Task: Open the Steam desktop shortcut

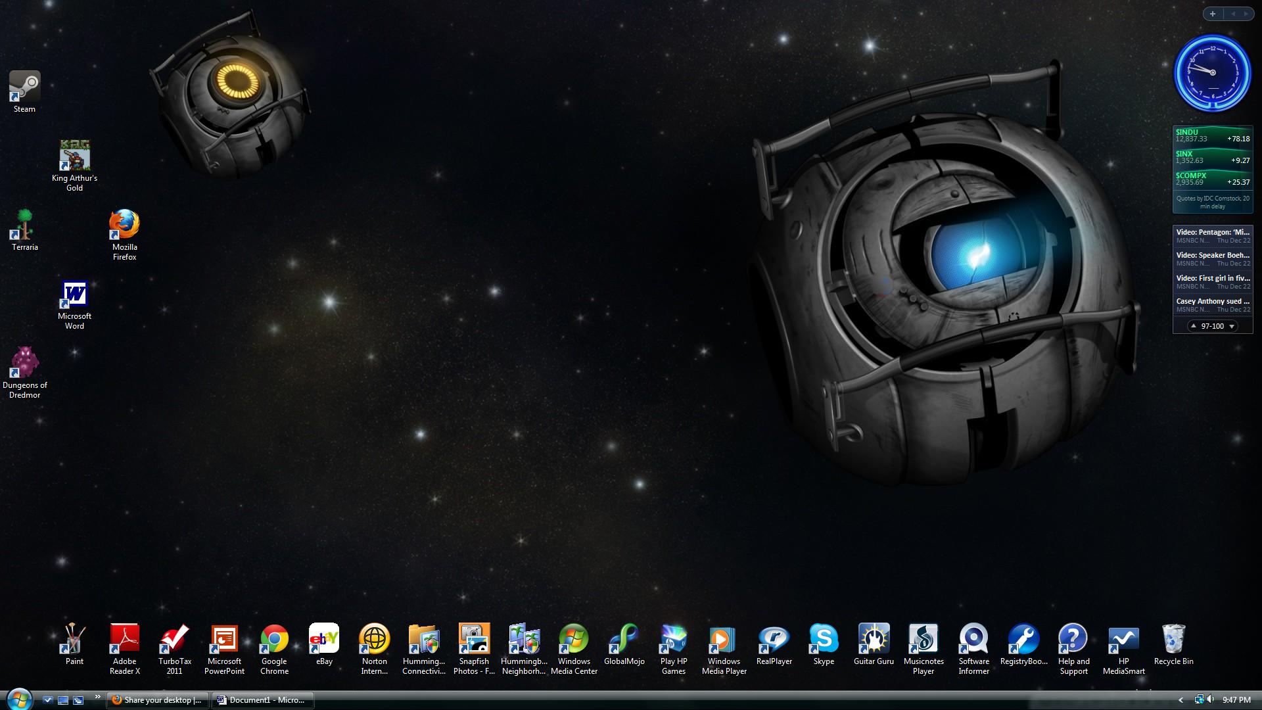Action: (x=24, y=87)
